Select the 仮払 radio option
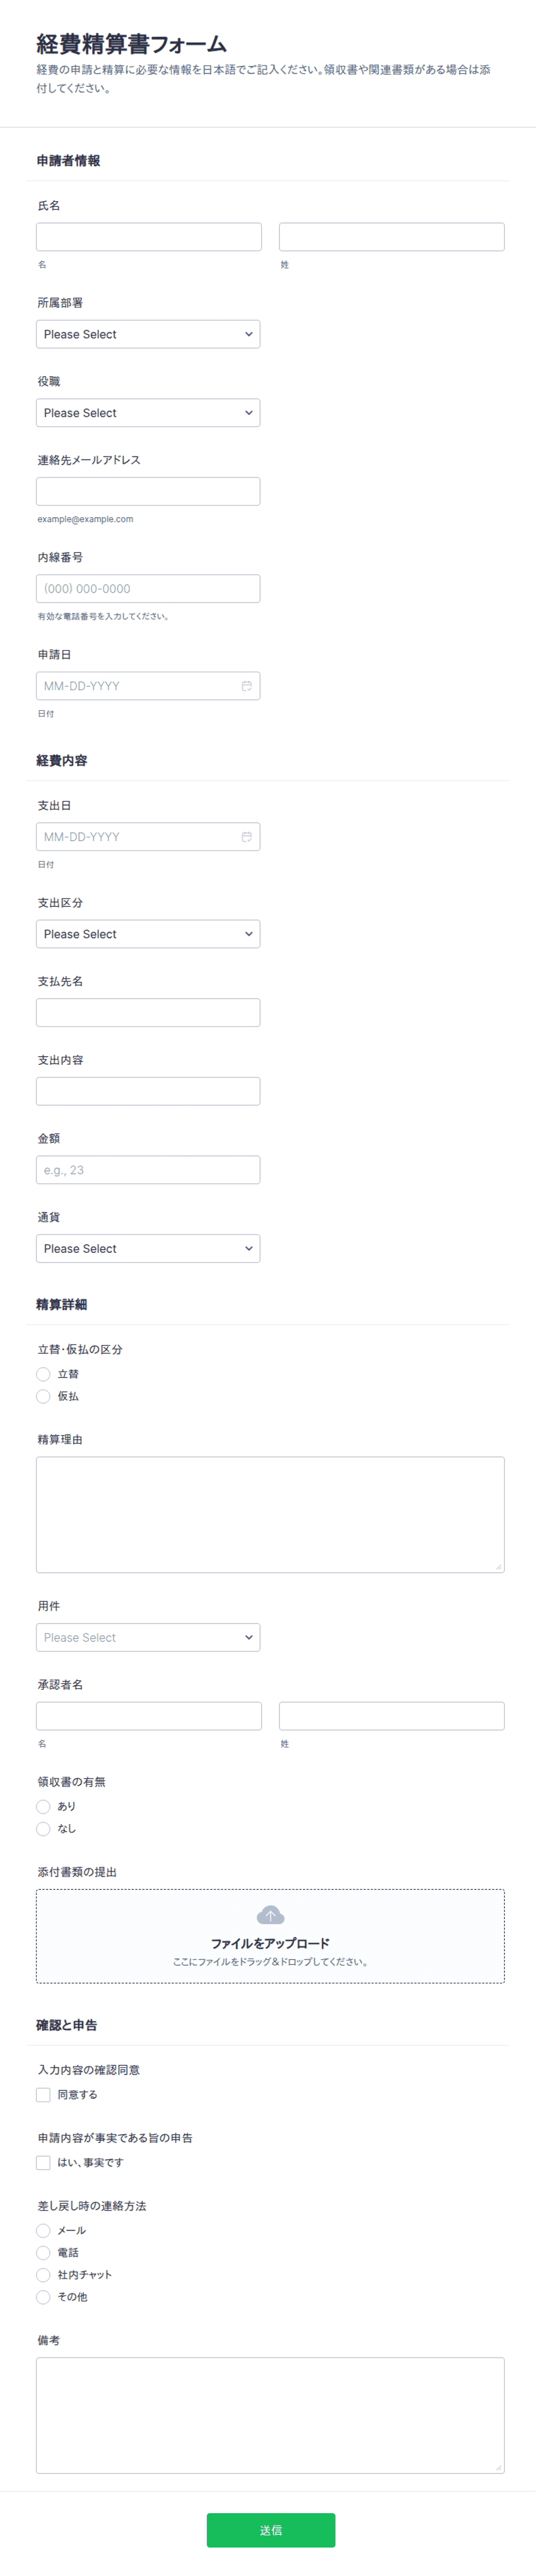 click(x=43, y=1396)
